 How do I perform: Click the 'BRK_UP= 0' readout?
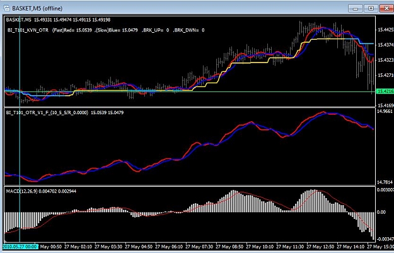[156, 30]
